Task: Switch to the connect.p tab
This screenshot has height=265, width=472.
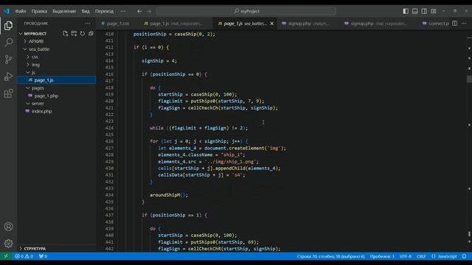Action: point(435,24)
